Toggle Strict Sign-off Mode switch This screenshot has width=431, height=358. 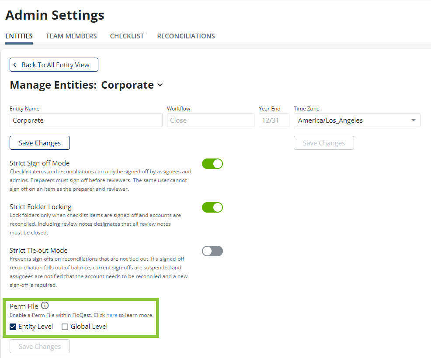(212, 164)
